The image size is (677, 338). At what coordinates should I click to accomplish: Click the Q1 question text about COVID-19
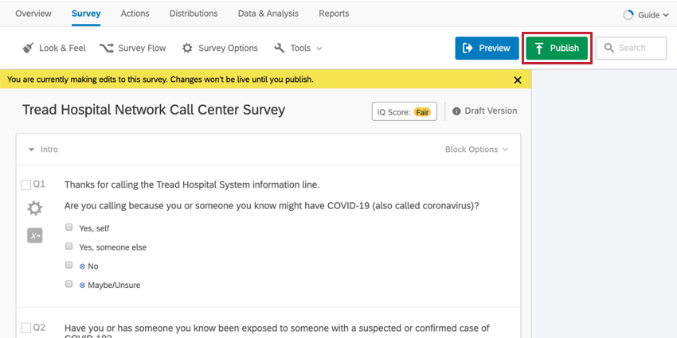tap(272, 206)
